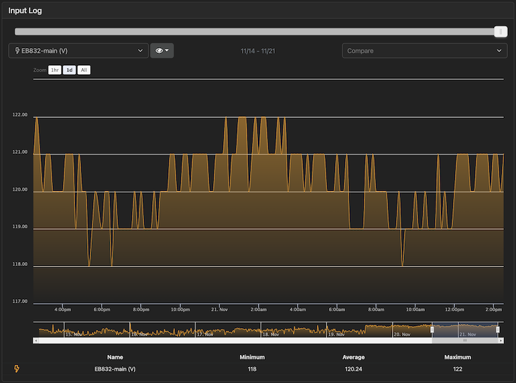Click the 4:00am x-axis label
This screenshot has height=383, width=516.
[x=298, y=309]
